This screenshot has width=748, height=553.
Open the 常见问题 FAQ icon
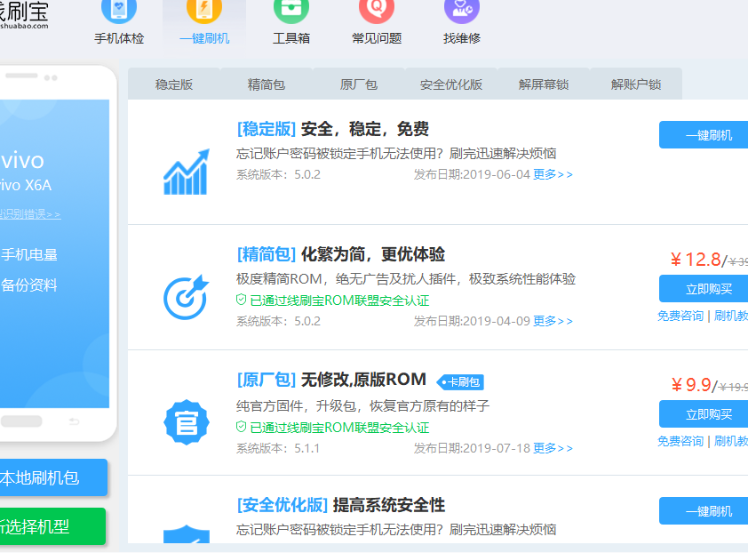(x=377, y=11)
